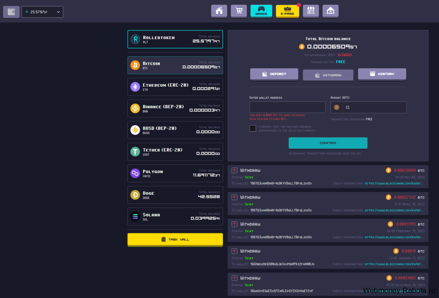Select the Doge wallet
Image resolution: width=439 pixels, height=298 pixels.
[x=175, y=195]
